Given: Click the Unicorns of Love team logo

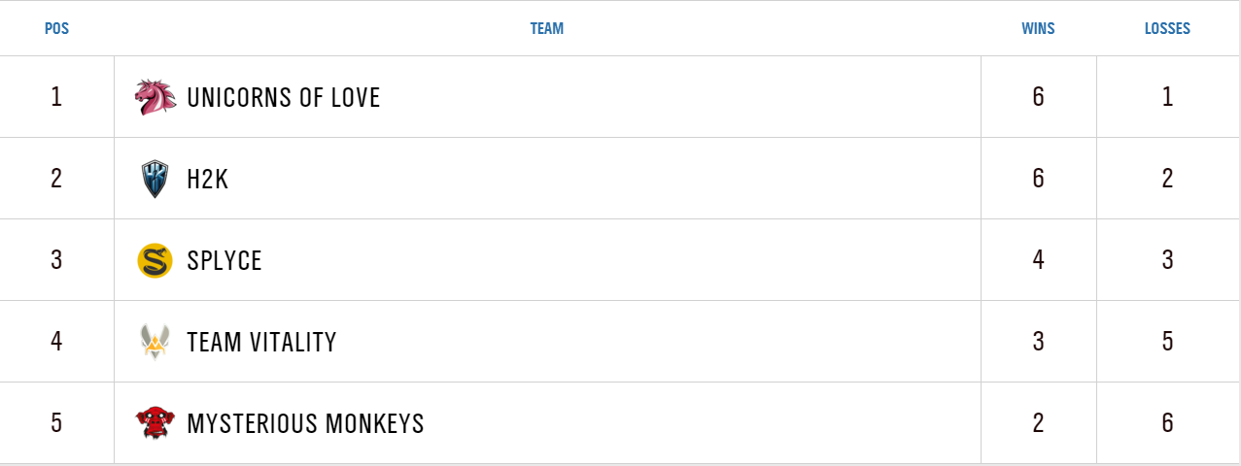Looking at the screenshot, I should coord(155,97).
